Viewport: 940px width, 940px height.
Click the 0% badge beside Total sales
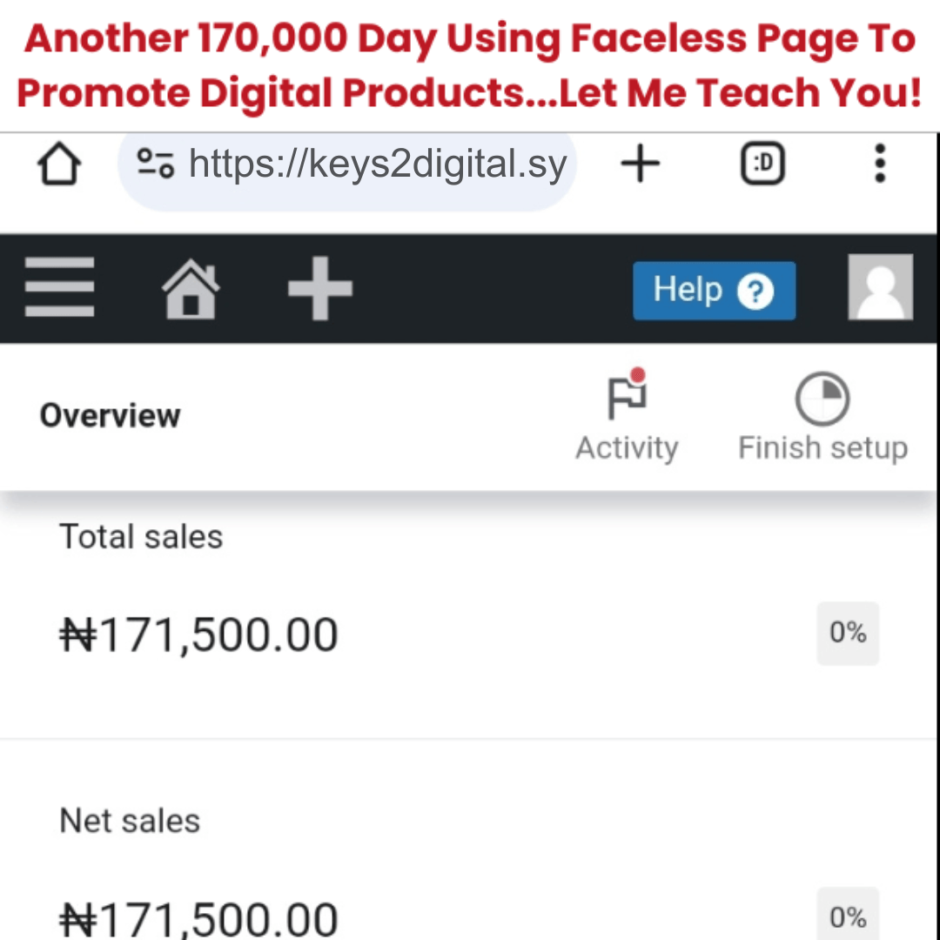847,633
